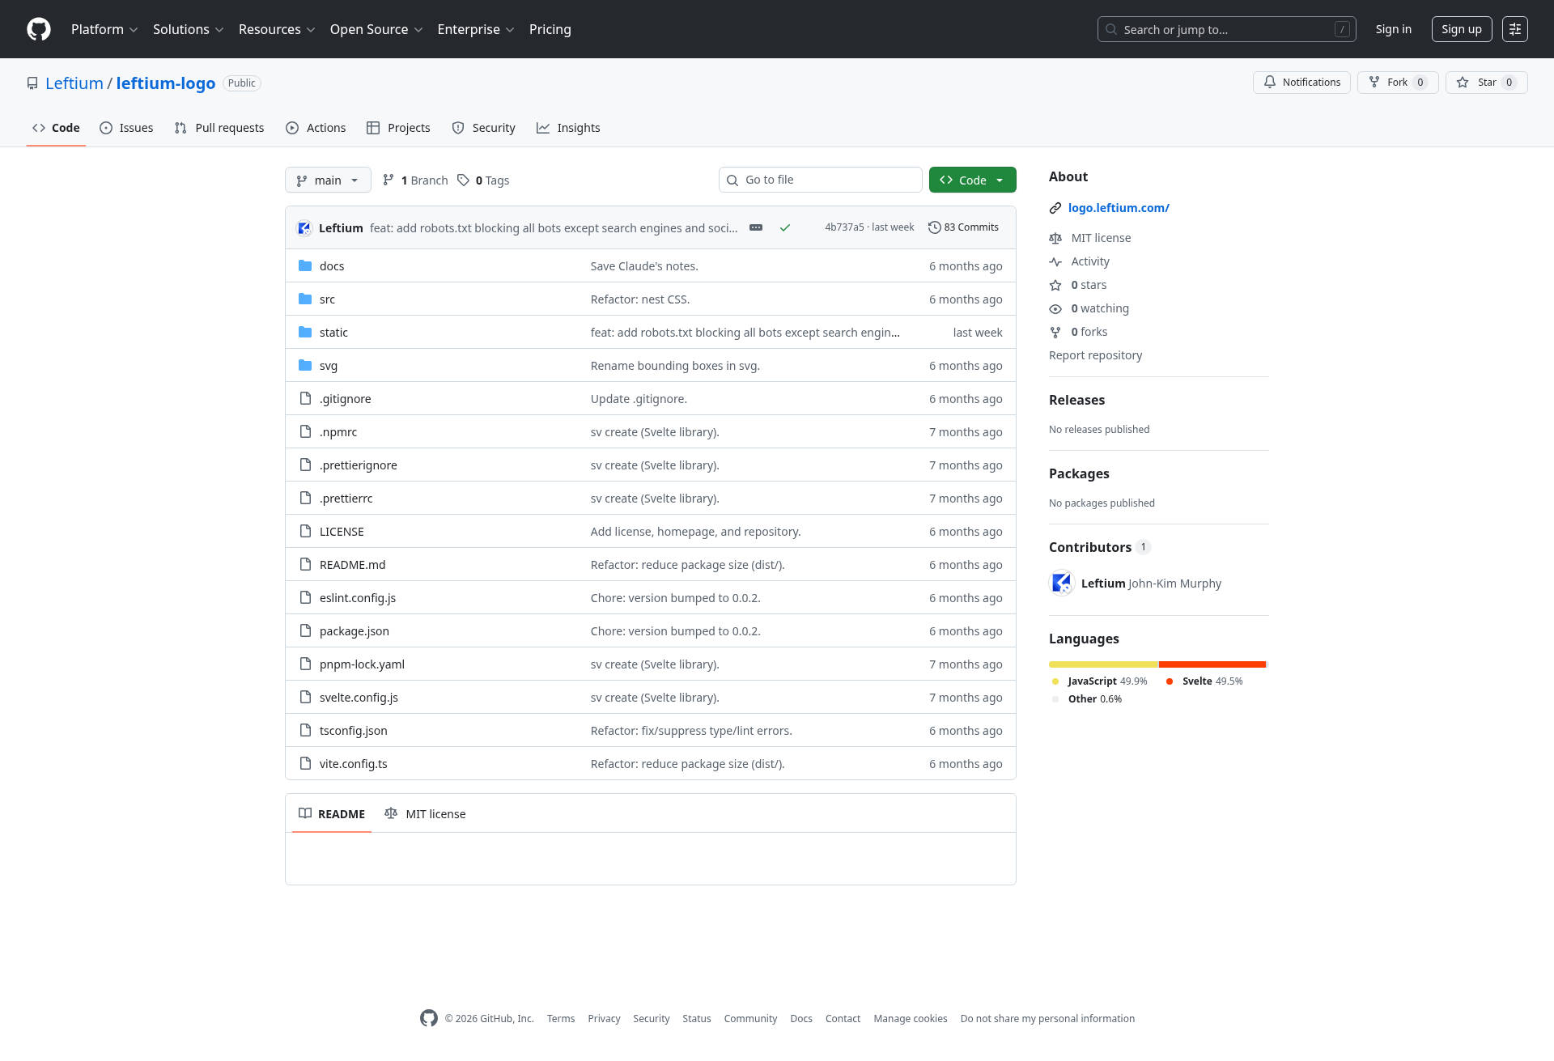Open the main branch dropdown
Image resolution: width=1554 pixels, height=1061 pixels.
coord(328,180)
